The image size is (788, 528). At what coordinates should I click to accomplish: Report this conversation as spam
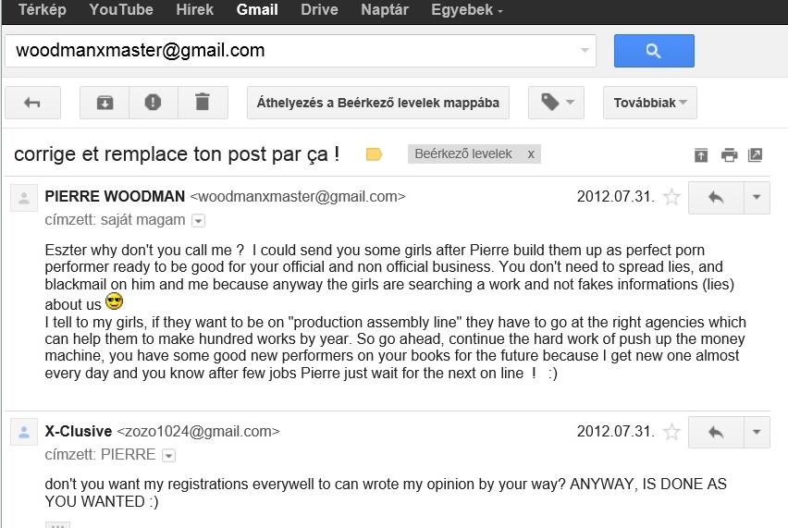(154, 103)
